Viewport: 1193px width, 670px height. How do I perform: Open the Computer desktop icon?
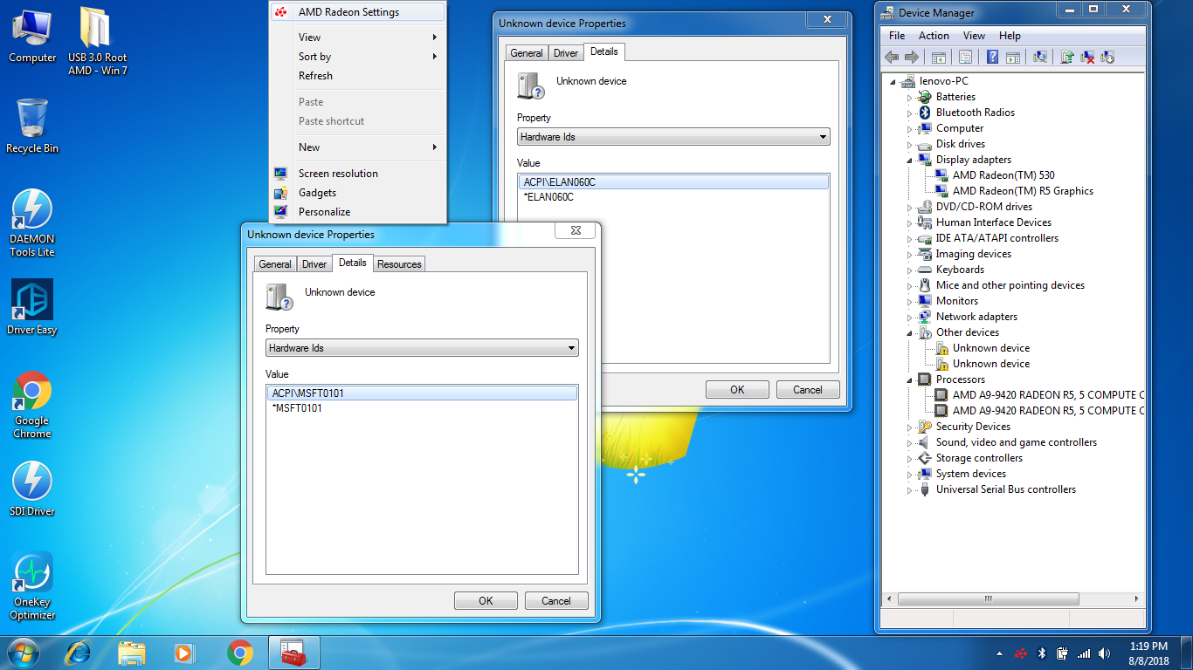click(32, 36)
